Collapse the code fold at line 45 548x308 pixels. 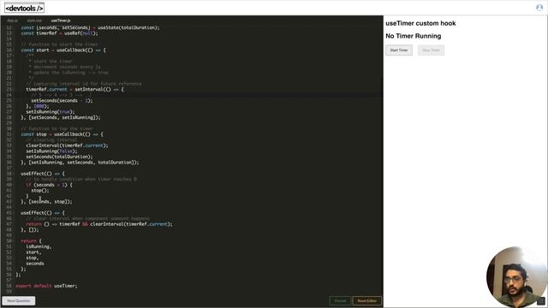13,213
